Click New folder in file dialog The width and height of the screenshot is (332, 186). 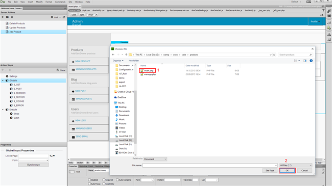click(x=134, y=61)
